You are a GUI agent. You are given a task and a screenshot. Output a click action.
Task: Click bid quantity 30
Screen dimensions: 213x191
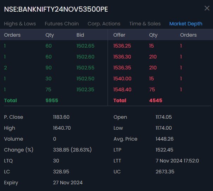pyautogui.click(x=49, y=79)
